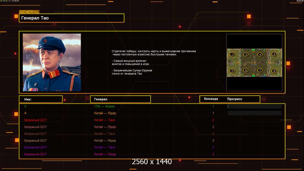Click start position 2 marker on minimap
The height and width of the screenshot is (171, 304).
click(x=232, y=71)
